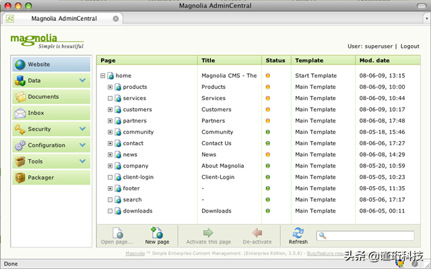Create a page with New page
The height and width of the screenshot is (269, 431).
(157, 235)
